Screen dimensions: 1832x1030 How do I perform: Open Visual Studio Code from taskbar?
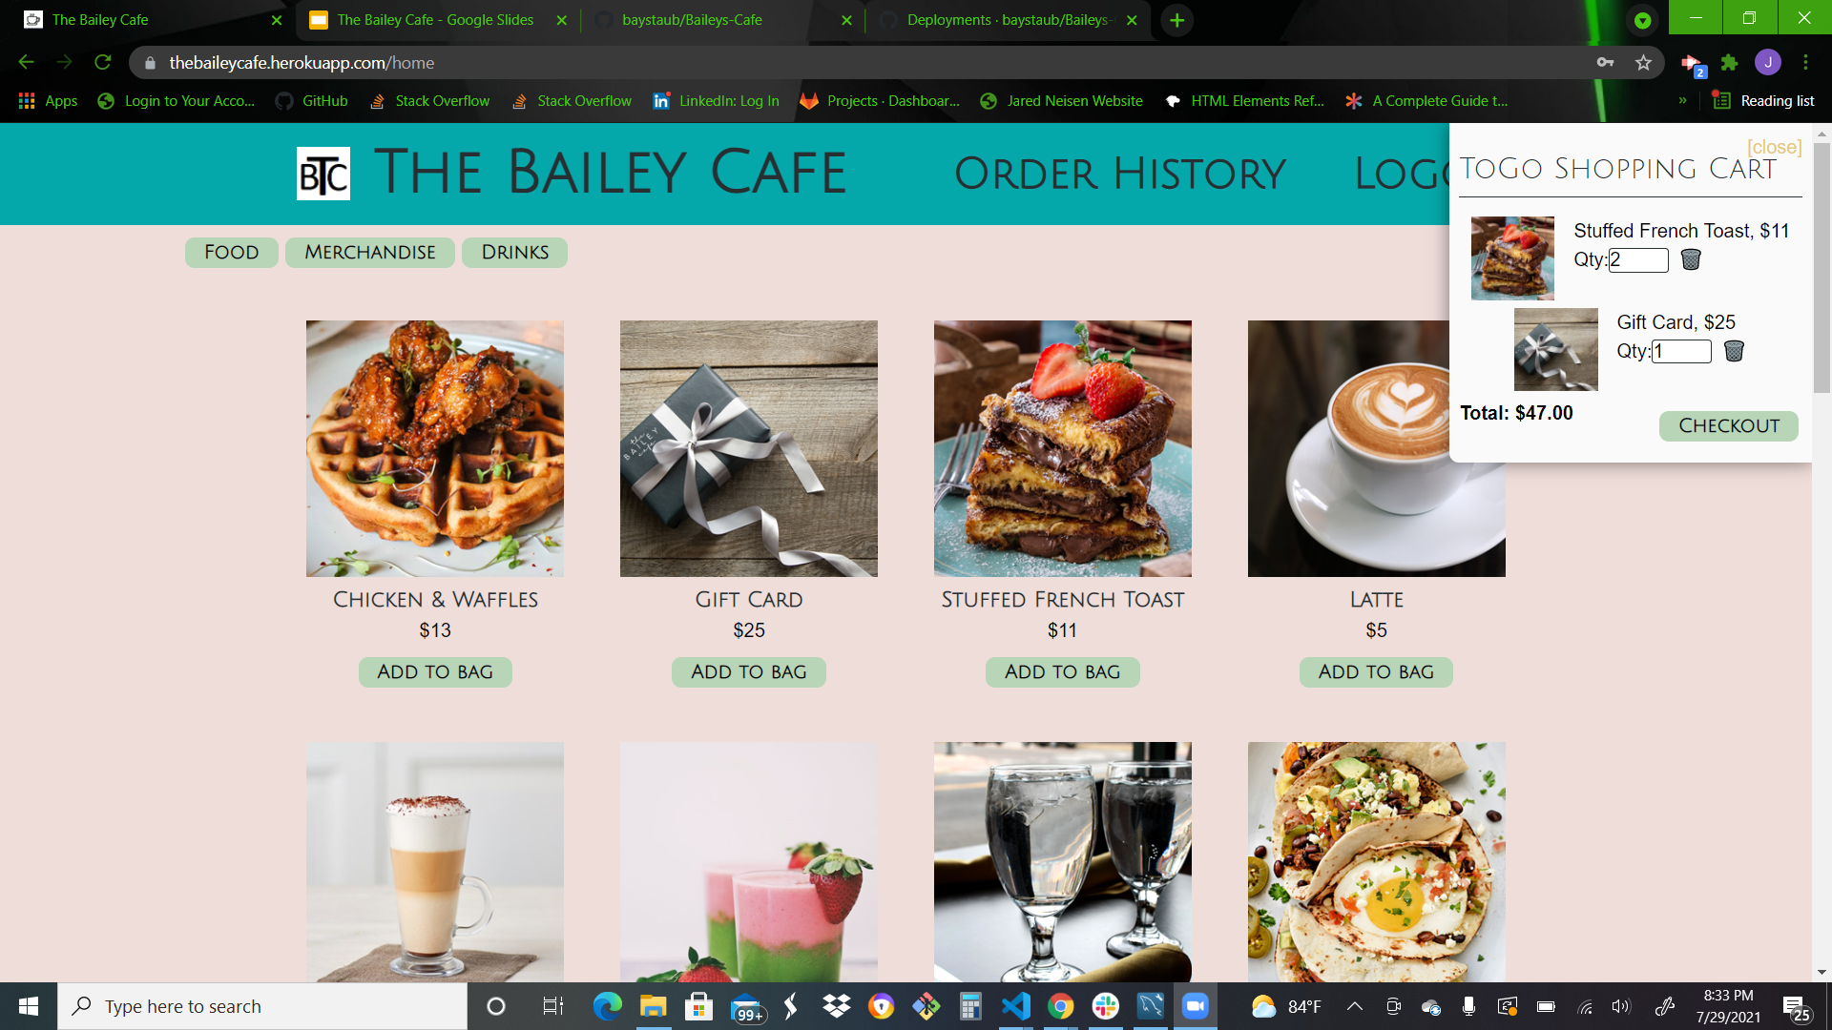1015,1006
